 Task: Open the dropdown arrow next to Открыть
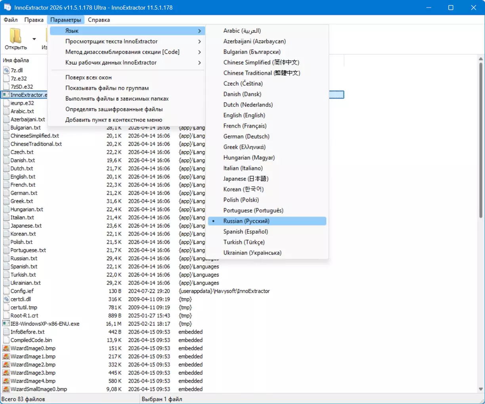[x=34, y=39]
